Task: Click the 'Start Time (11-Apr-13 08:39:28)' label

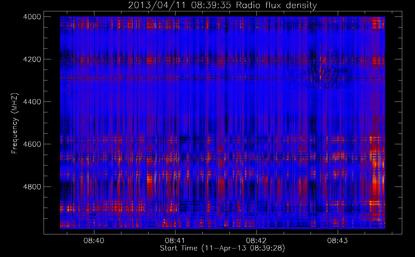Action: pos(222,248)
